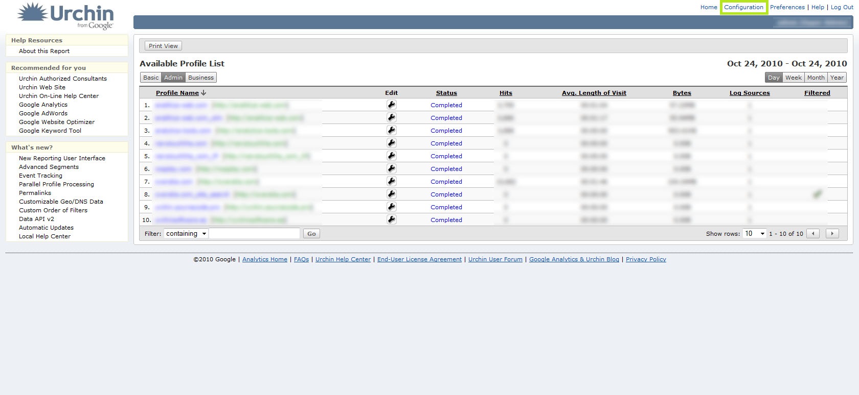Set the date range to Month

pos(816,78)
